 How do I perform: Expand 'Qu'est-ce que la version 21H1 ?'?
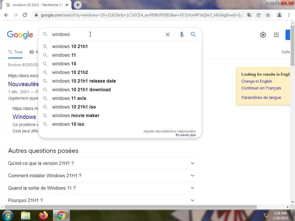click(102, 163)
